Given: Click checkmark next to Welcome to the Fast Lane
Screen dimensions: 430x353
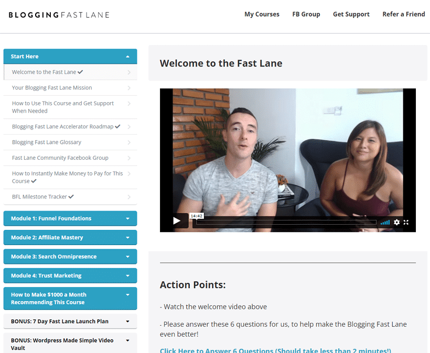Looking at the screenshot, I should (80, 72).
